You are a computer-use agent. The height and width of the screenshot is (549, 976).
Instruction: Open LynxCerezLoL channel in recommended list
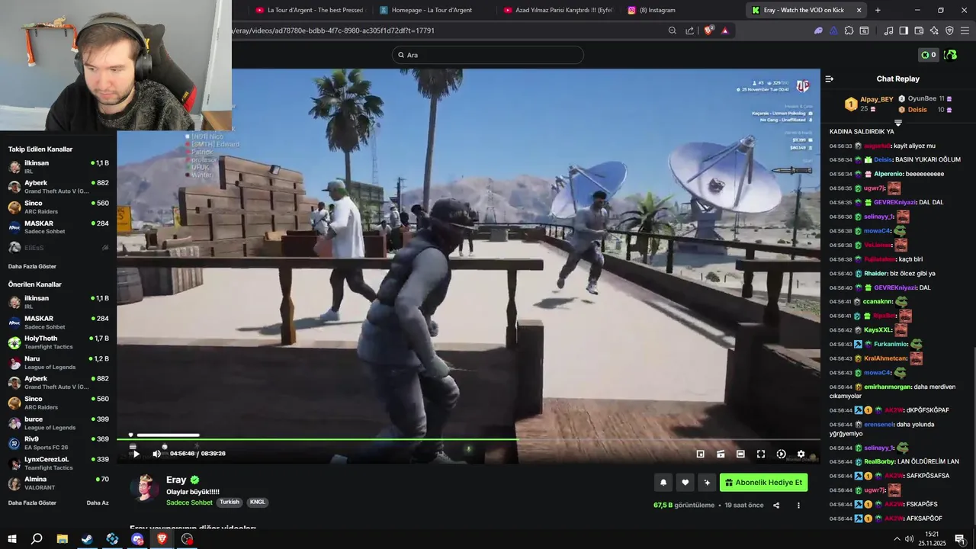point(59,464)
